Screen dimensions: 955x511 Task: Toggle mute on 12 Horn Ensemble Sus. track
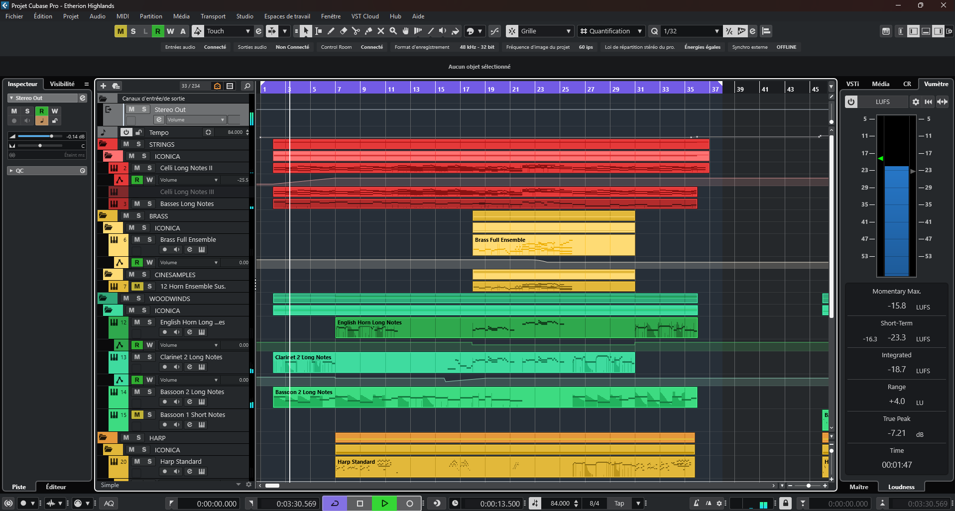[x=137, y=287]
